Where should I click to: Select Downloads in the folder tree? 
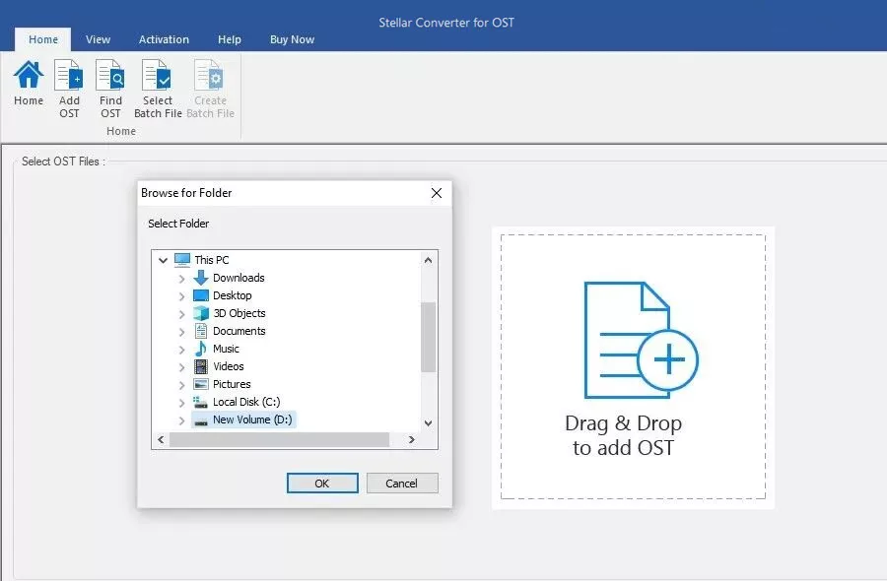pos(239,278)
